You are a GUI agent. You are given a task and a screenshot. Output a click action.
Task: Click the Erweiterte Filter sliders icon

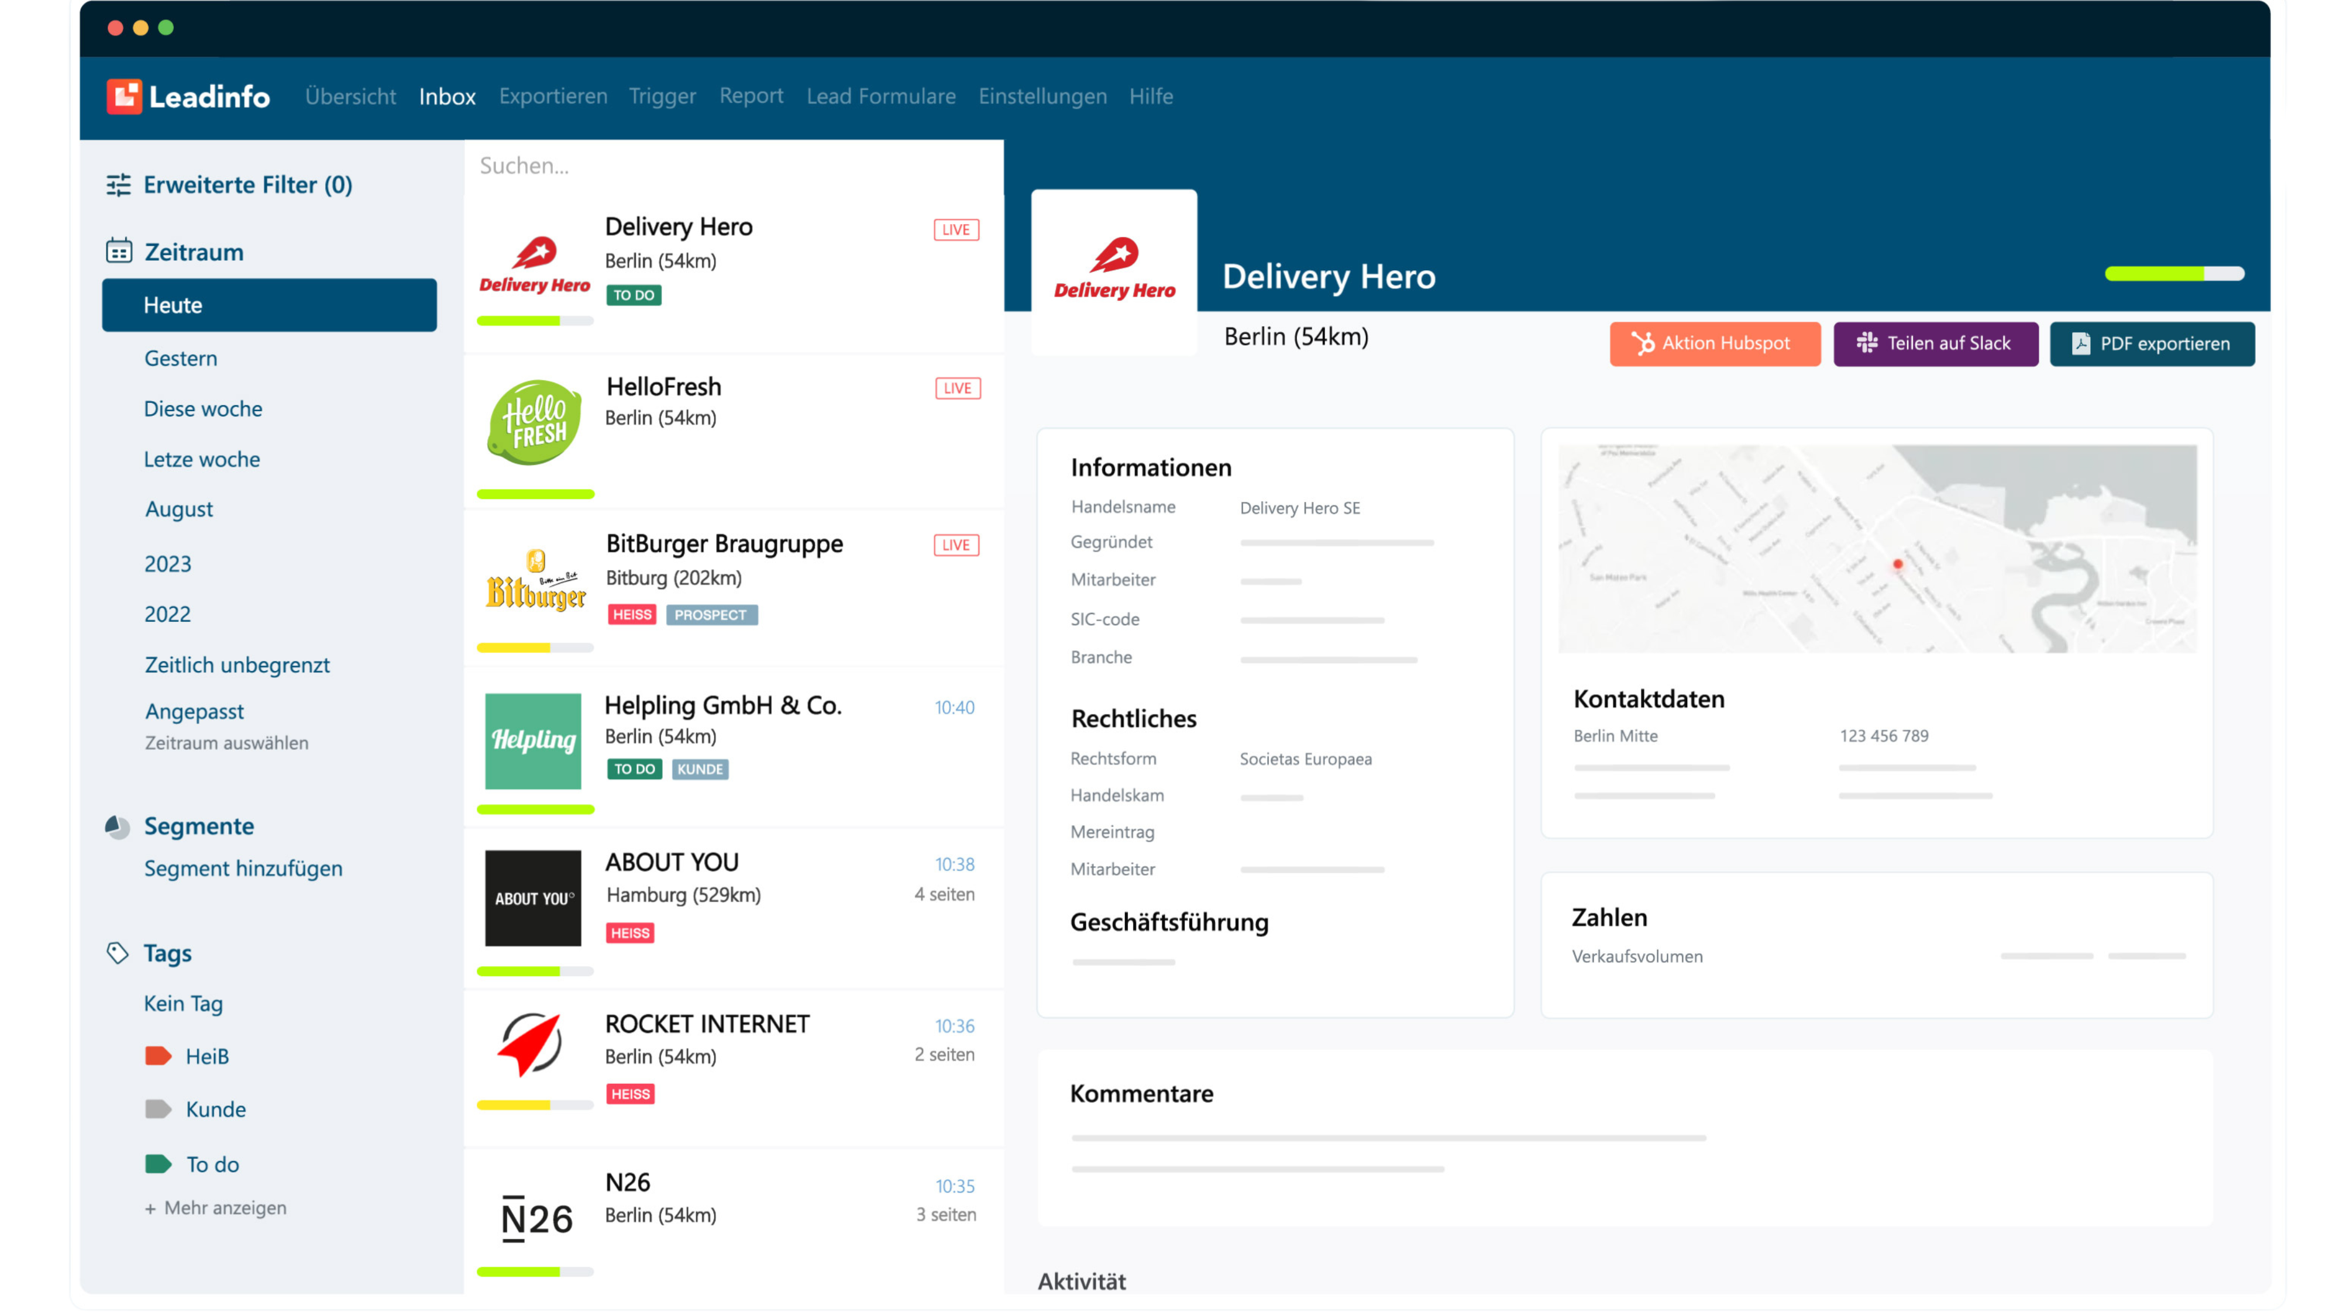pos(118,184)
